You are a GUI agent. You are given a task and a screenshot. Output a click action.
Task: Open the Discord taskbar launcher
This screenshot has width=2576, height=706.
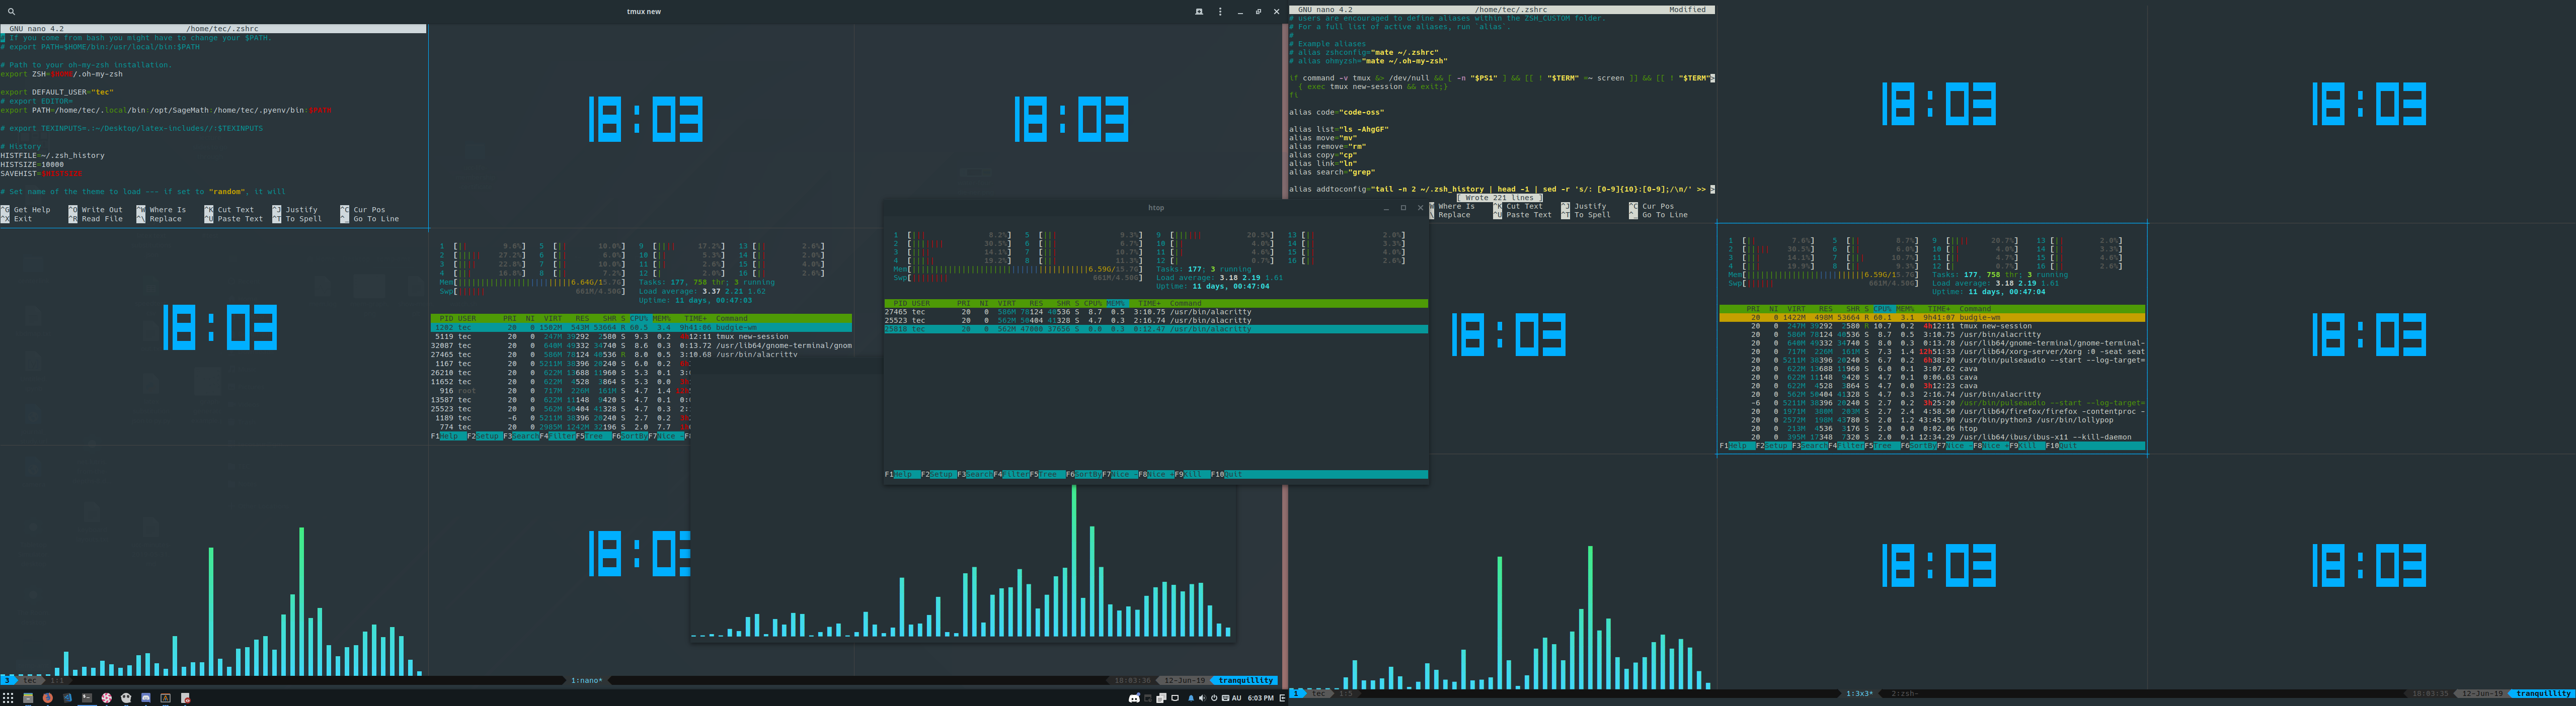pos(146,698)
